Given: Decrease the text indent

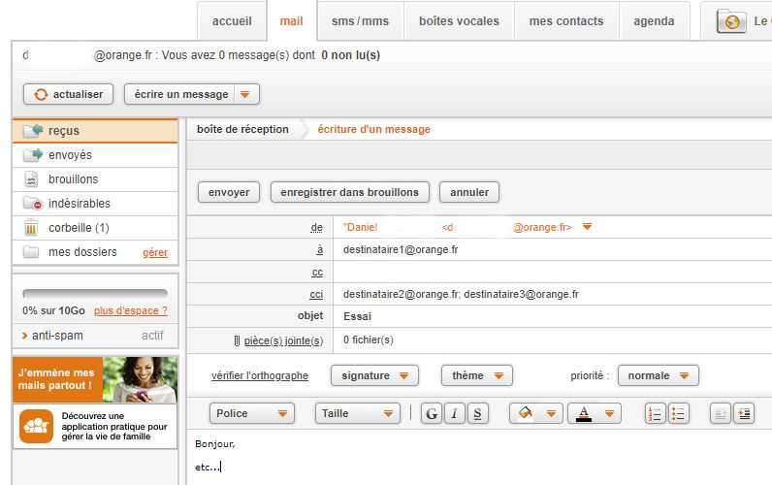Looking at the screenshot, I should click(x=720, y=413).
